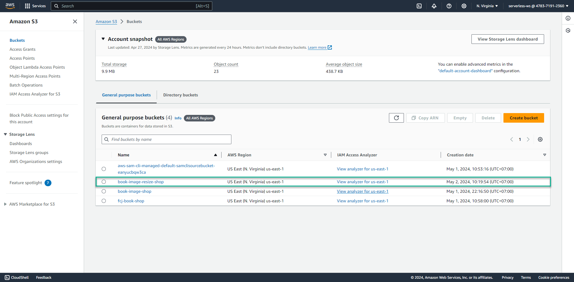
Task: Open IAM Access Analyzer for S3
Action: click(x=35, y=94)
